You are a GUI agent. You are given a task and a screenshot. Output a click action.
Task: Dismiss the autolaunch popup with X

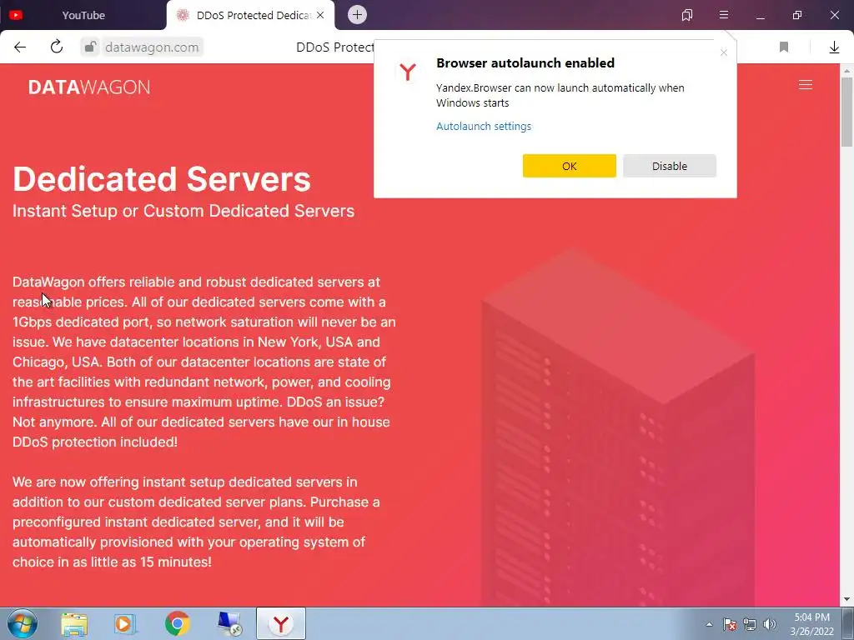pyautogui.click(x=723, y=52)
